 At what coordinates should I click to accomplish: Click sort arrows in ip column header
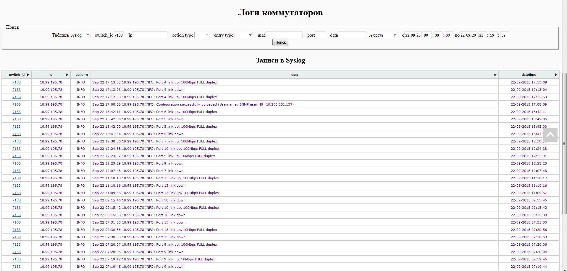pos(67,75)
